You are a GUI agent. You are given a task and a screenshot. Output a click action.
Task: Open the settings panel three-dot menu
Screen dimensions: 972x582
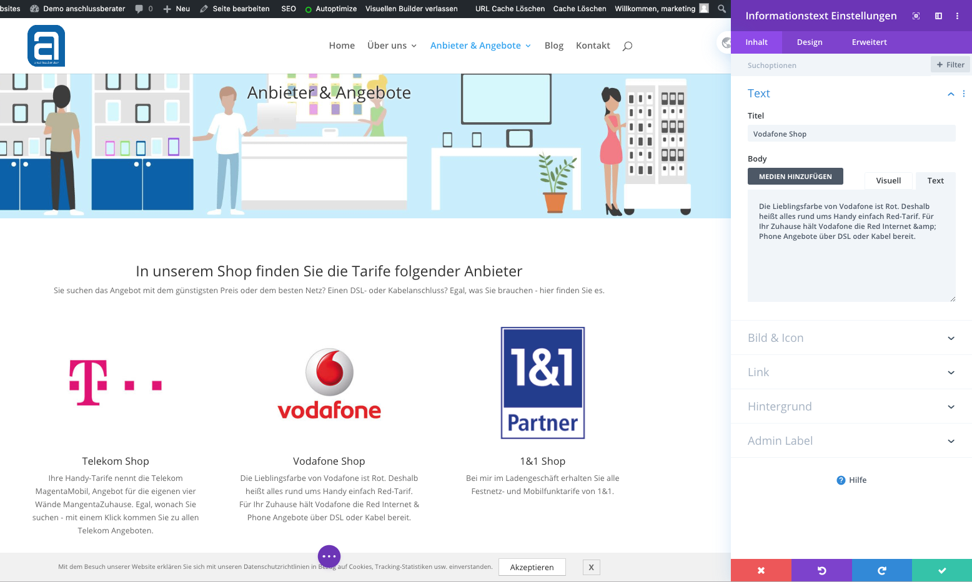coord(957,16)
